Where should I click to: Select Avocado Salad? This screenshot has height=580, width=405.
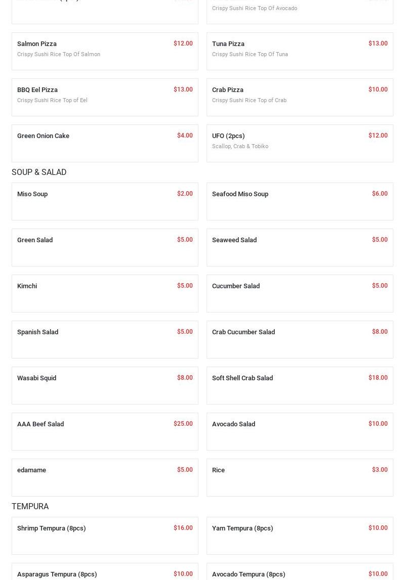pyautogui.click(x=300, y=431)
